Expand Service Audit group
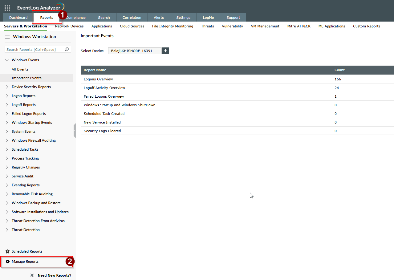Viewport: 394px width, 280px height. tap(7, 176)
